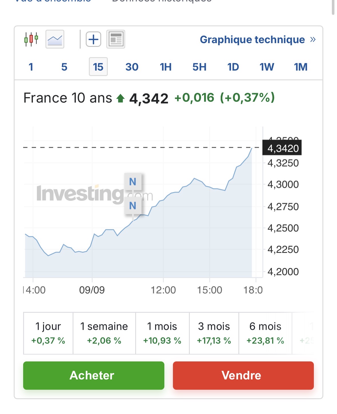Switch chart to 1H interval
This screenshot has width=337, height=414.
pyautogui.click(x=166, y=67)
